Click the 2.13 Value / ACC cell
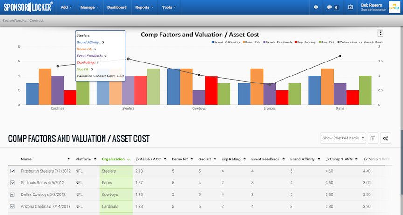 [139, 171]
